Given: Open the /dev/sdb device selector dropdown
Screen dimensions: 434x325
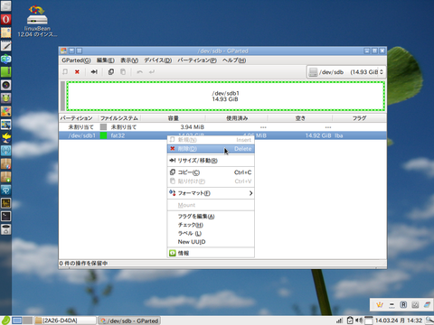Looking at the screenshot, I should point(346,72).
